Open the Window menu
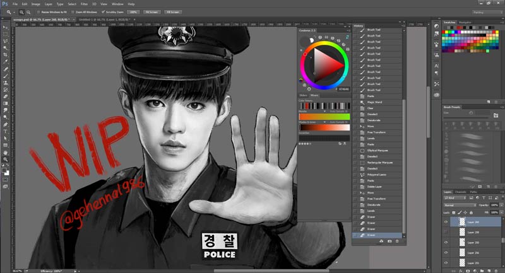The image size is (505, 273). pyautogui.click(x=117, y=4)
